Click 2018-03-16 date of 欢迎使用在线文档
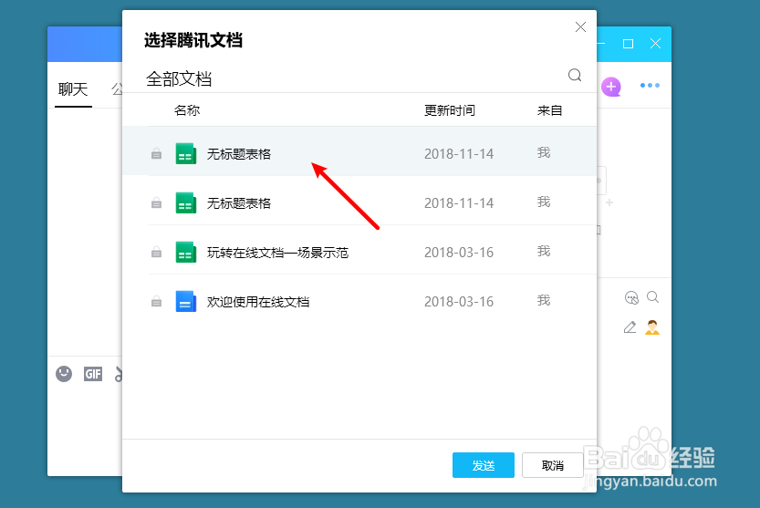 point(459,302)
